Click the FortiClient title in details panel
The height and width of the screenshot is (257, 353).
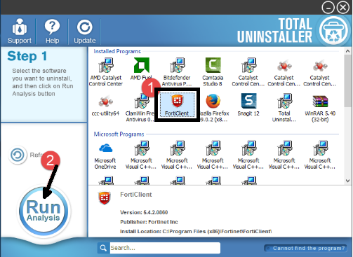[136, 195]
